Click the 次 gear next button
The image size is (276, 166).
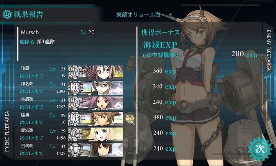tap(260, 149)
